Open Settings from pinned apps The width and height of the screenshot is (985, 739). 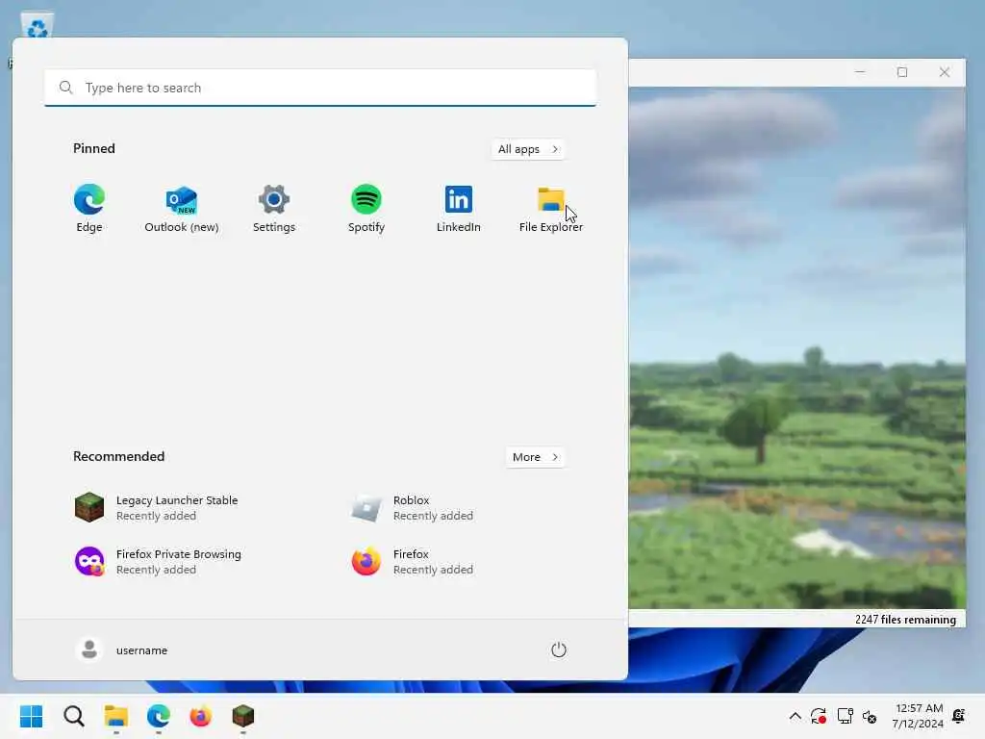click(274, 209)
